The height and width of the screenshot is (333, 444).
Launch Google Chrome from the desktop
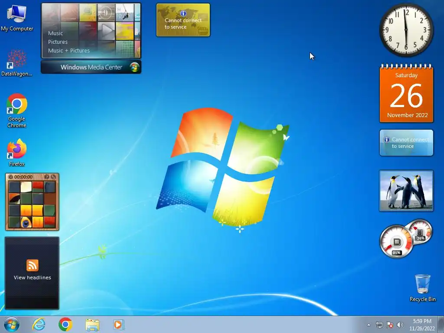click(x=17, y=111)
